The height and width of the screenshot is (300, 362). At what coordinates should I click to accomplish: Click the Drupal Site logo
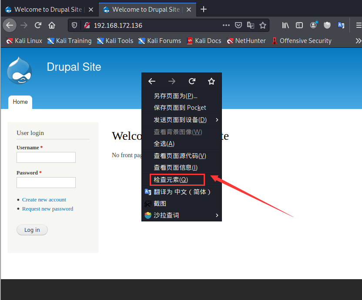pos(20,70)
